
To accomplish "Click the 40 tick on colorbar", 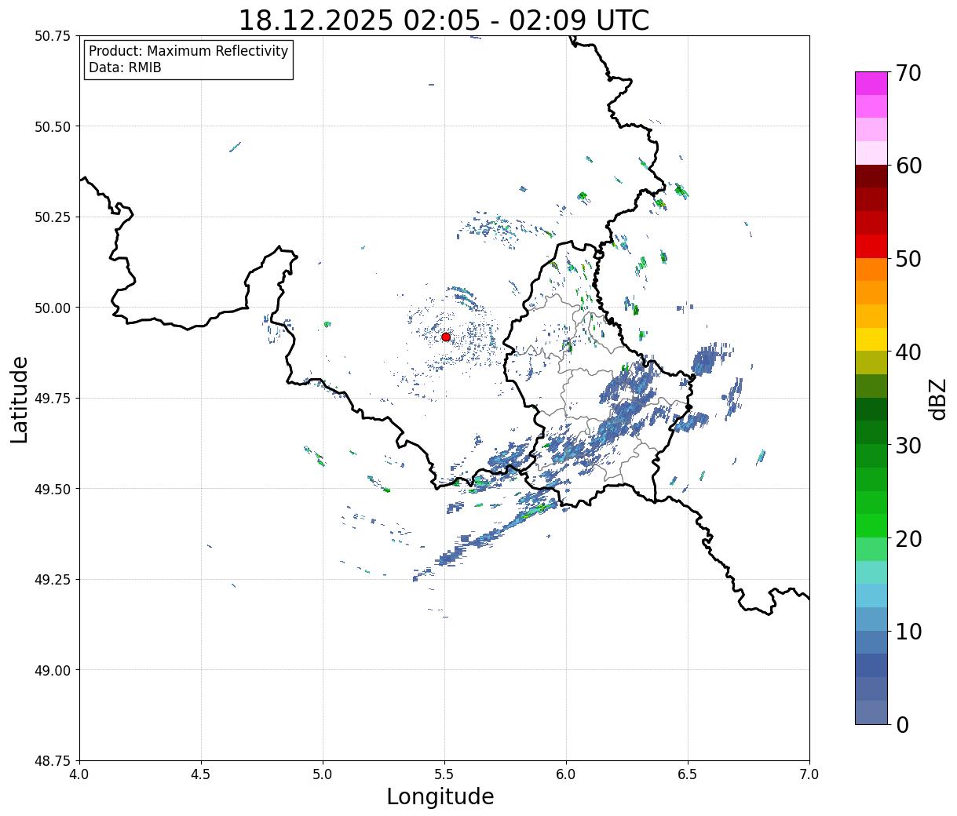I will pos(908,352).
